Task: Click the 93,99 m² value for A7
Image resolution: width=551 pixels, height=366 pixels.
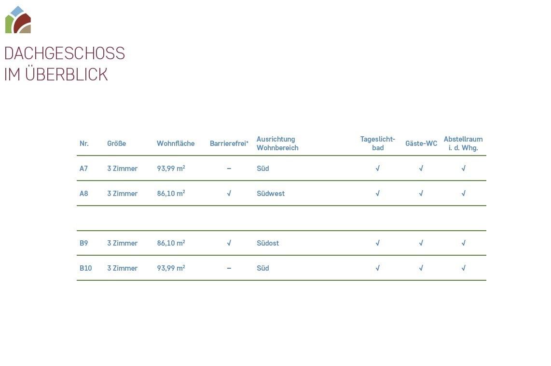Action: (x=171, y=169)
